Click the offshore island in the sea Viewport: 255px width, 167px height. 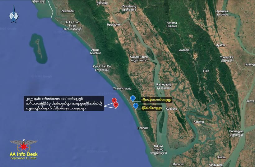[38, 48]
